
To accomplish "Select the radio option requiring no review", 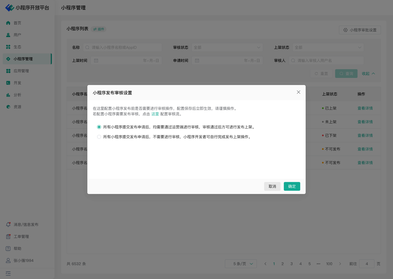I will coord(99,137).
